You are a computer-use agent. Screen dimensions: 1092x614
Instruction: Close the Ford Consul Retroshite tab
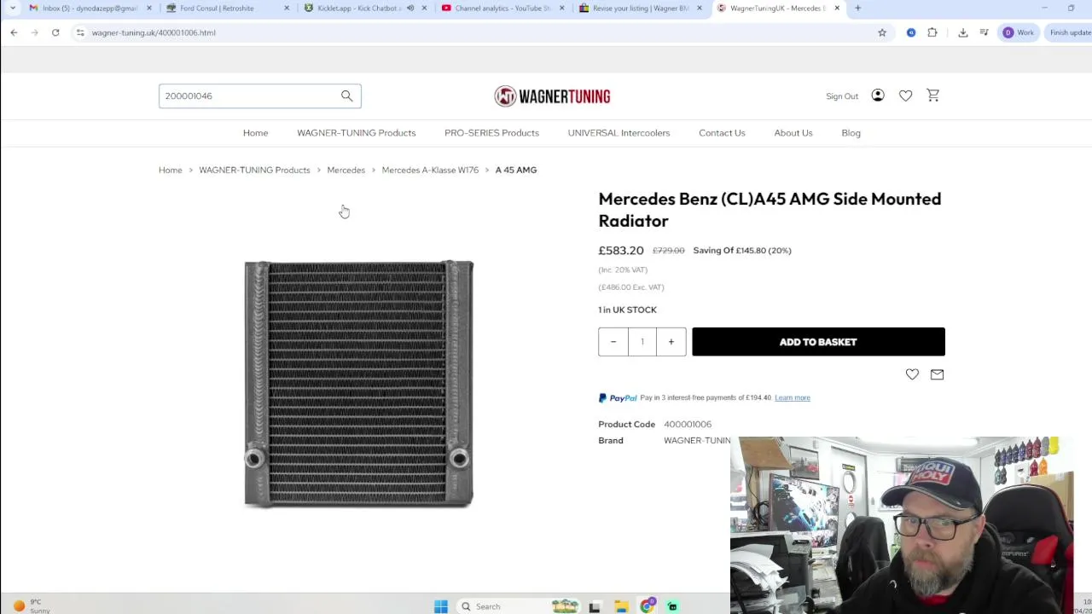[287, 9]
